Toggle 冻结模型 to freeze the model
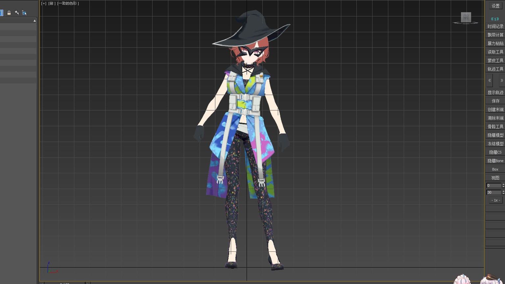 pos(495,144)
